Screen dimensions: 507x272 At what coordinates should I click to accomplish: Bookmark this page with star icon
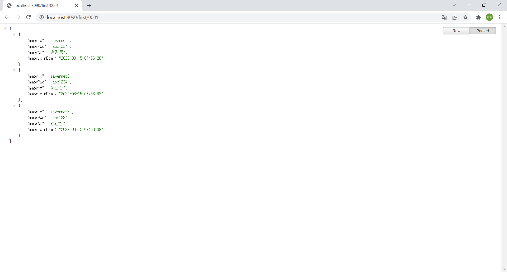[465, 17]
